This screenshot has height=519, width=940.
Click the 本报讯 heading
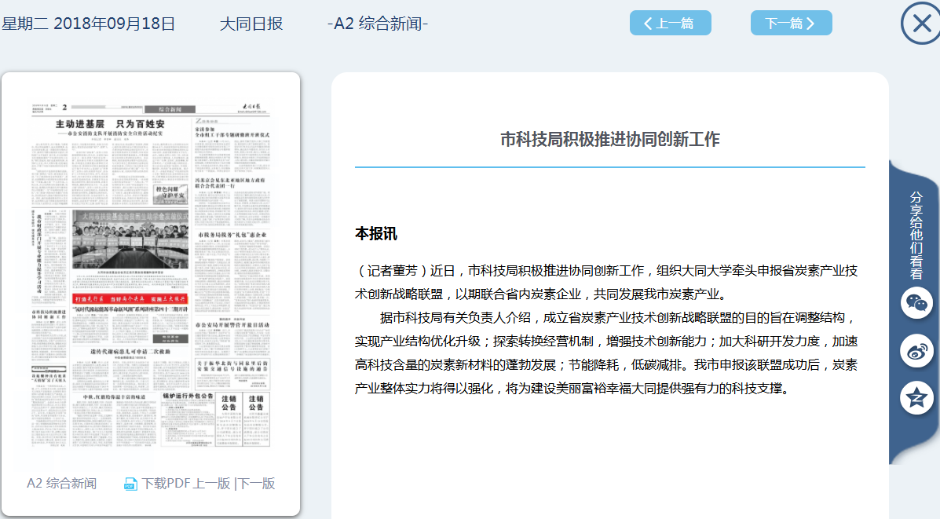click(x=376, y=234)
